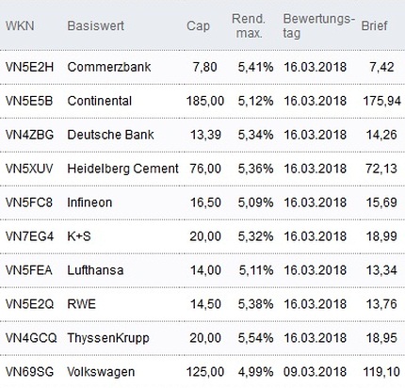Open WKN VN69SG for Volkswagen
This screenshot has width=405, height=388.
29,372
